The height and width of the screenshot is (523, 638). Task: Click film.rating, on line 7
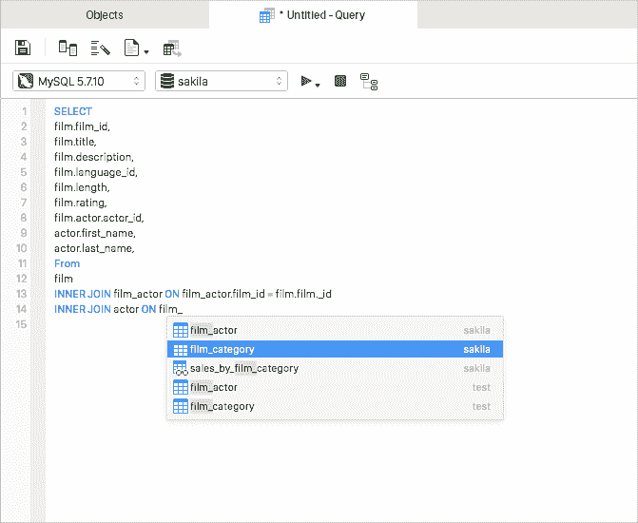point(81,203)
